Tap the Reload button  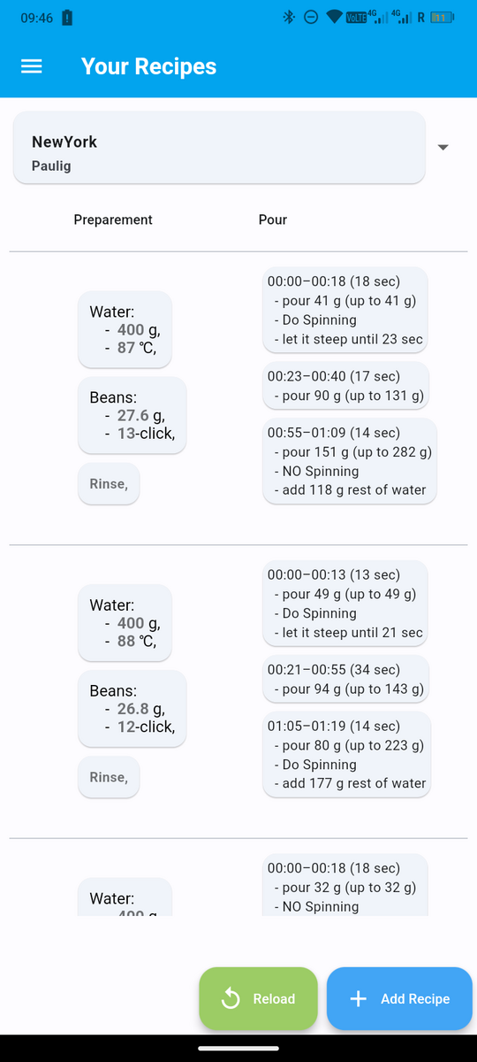[x=258, y=998]
